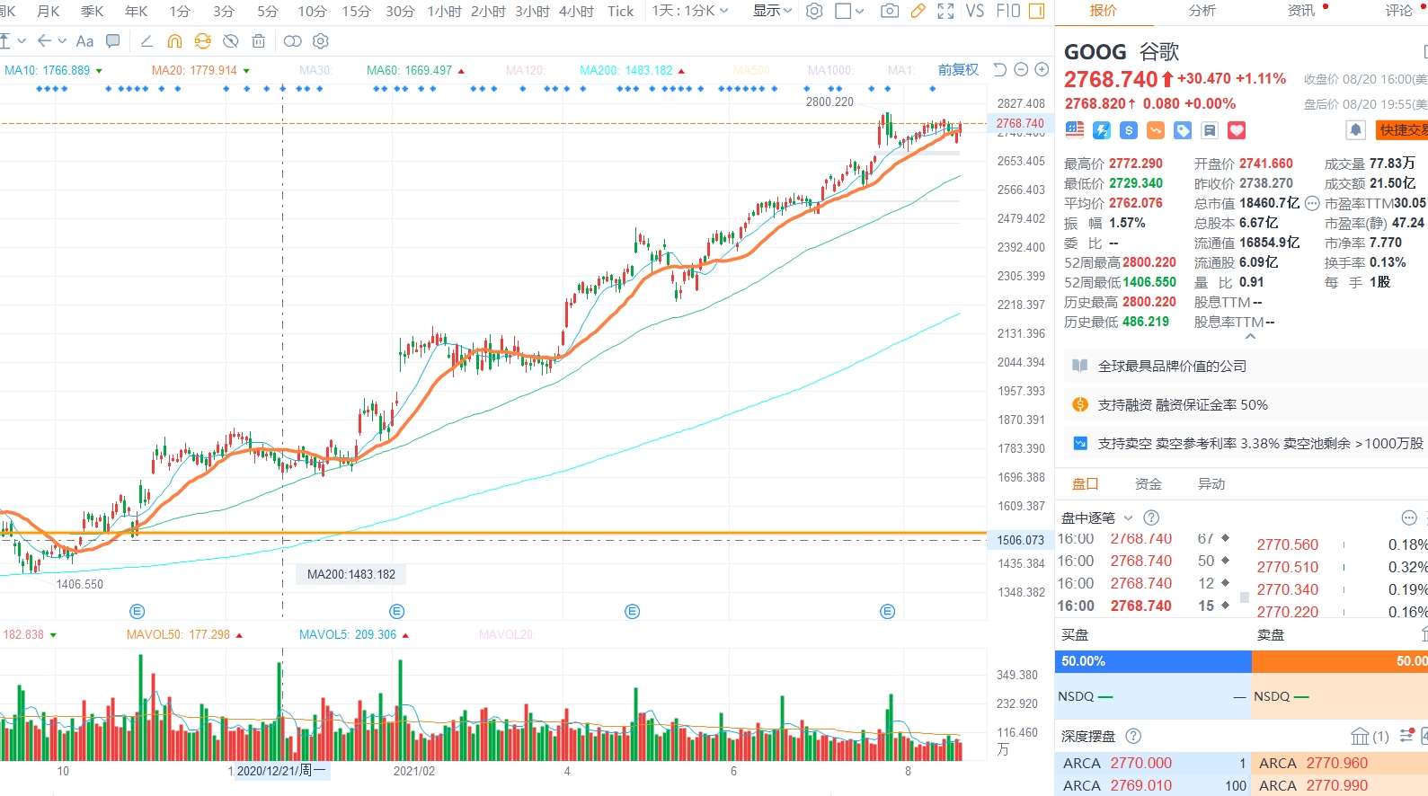Viewport: 1428px width, 796px height.
Task: Open the notes icon beside the tag
Action: (x=1210, y=130)
